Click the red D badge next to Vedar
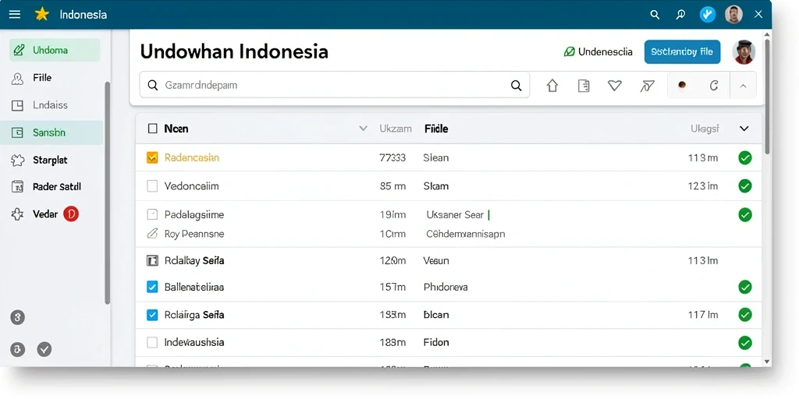 [71, 214]
